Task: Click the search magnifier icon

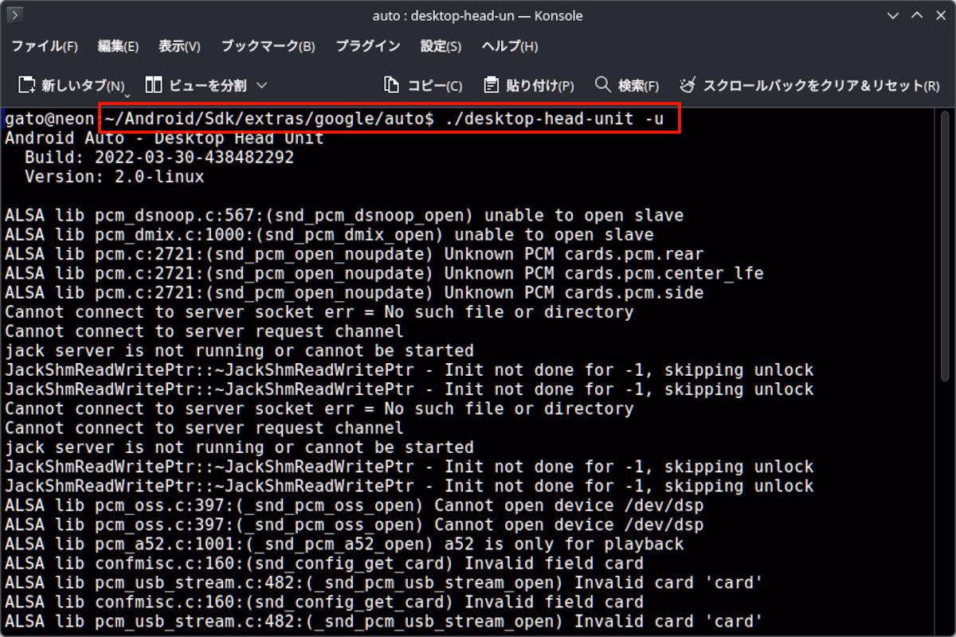Action: 603,84
